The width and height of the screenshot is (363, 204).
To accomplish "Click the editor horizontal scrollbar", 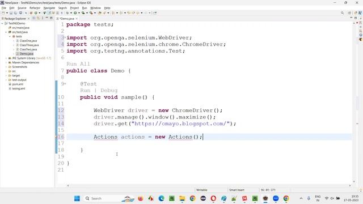I will 209,185.
